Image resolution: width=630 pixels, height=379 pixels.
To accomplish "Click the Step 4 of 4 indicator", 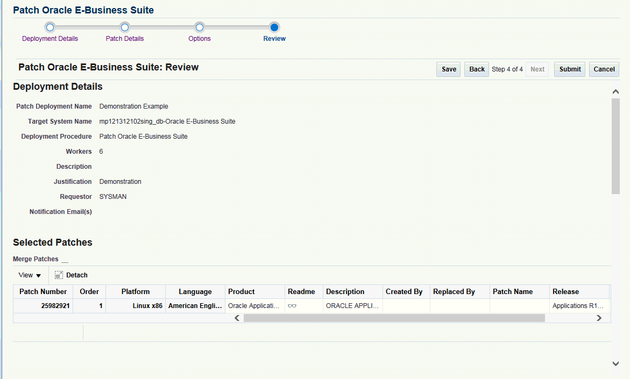I will (507, 69).
